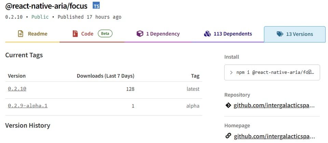Open the Readme tab

[32, 34]
